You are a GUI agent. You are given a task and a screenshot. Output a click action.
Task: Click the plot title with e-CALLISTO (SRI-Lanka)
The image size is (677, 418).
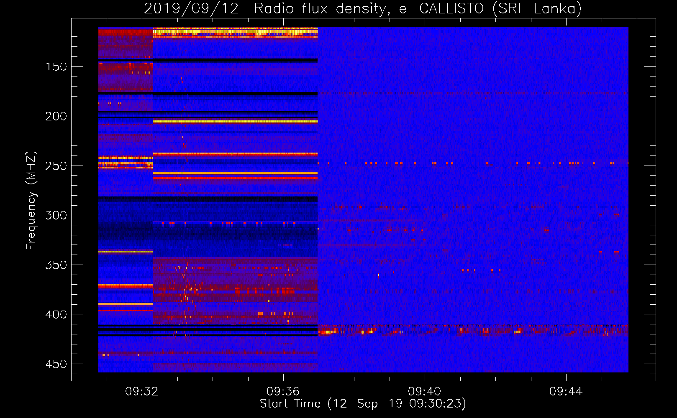(x=363, y=8)
